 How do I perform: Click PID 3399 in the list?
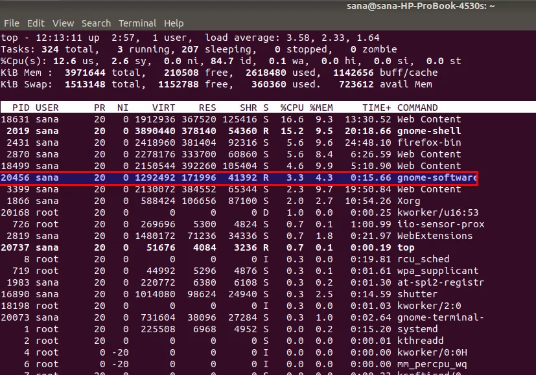[x=18, y=189]
